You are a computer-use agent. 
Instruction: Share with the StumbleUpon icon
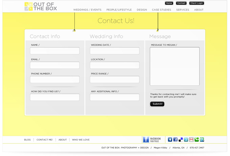202,139
